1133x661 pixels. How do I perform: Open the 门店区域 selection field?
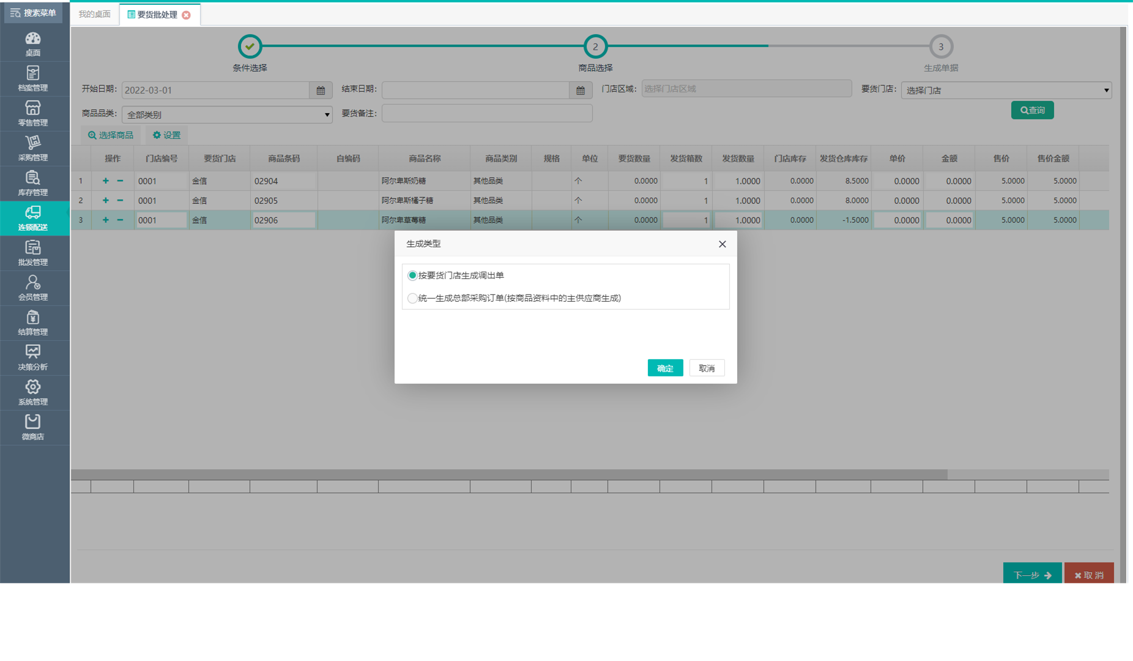(746, 89)
